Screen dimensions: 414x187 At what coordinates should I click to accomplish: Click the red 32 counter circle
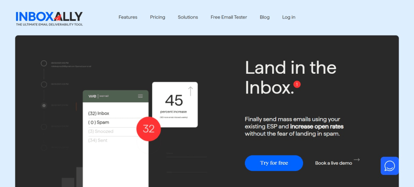148,129
